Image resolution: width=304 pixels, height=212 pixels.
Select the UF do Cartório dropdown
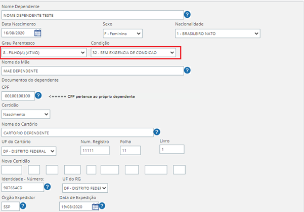tap(29, 151)
